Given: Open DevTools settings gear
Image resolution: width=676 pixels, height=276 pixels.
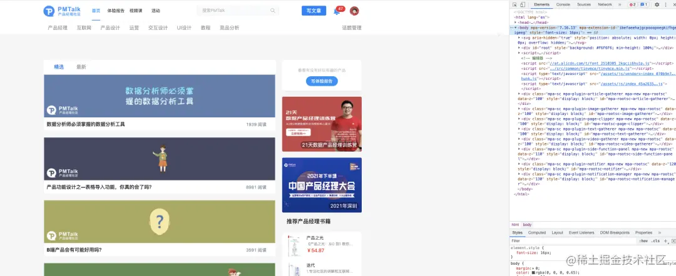Looking at the screenshot, I should 657,5.
